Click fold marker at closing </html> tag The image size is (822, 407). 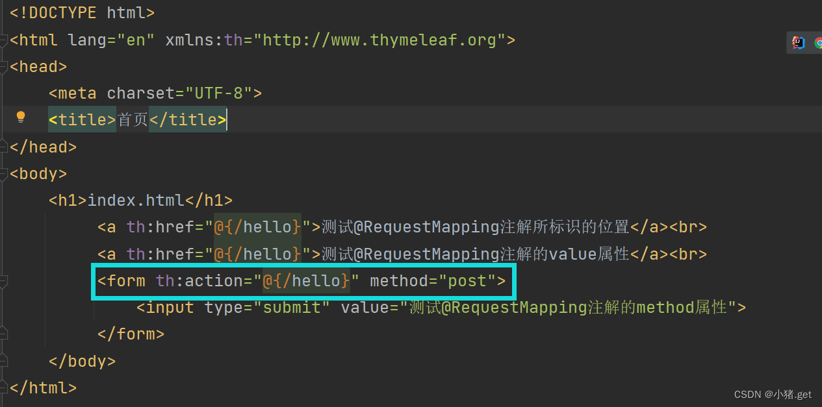3,388
